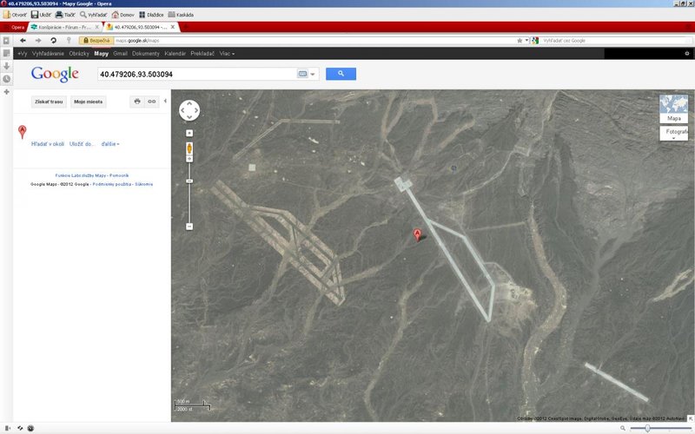
Task: Click the blue search button
Action: pyautogui.click(x=341, y=74)
